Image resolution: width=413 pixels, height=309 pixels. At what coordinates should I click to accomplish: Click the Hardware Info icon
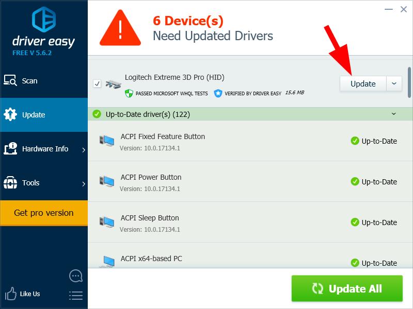pyautogui.click(x=10, y=148)
